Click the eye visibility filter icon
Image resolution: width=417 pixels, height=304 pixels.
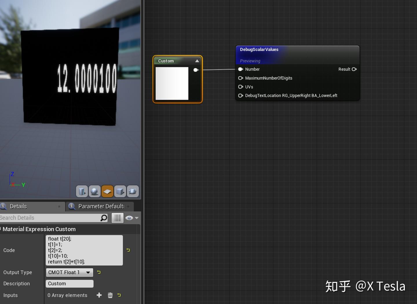129,218
